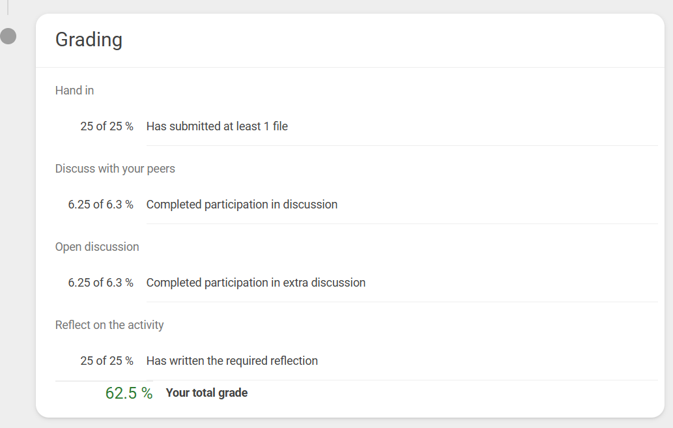Click the green 62.5 % total grade
Screen dimensions: 673x428
(x=129, y=393)
